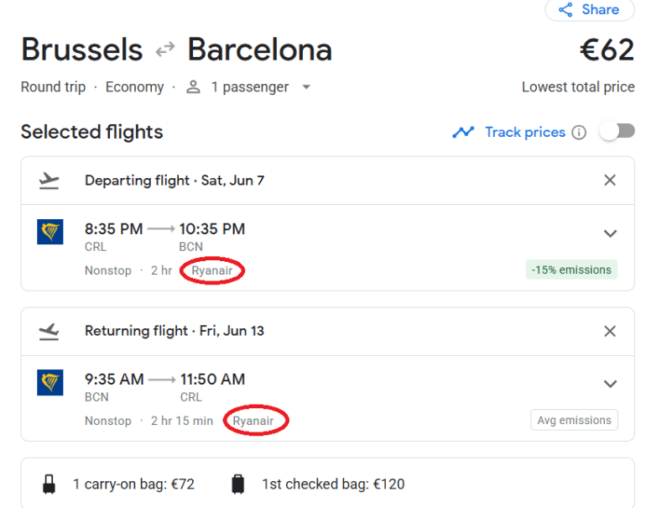Click the carry-on bag icon
This screenshot has width=646, height=508.
[x=49, y=484]
